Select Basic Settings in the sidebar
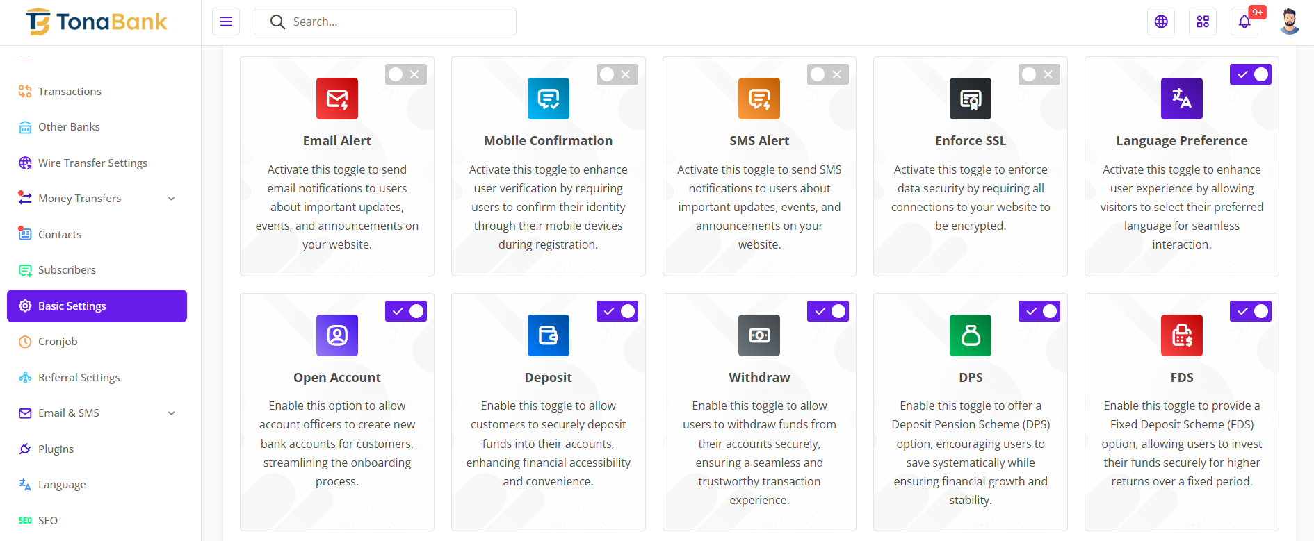The image size is (1314, 541). 97,306
